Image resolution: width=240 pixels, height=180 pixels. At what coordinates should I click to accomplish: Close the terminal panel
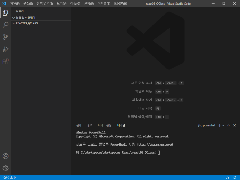click(x=234, y=125)
